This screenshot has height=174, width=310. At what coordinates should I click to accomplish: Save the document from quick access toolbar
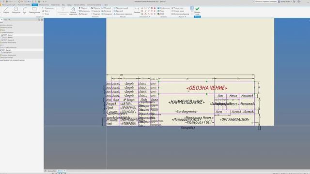7,1
